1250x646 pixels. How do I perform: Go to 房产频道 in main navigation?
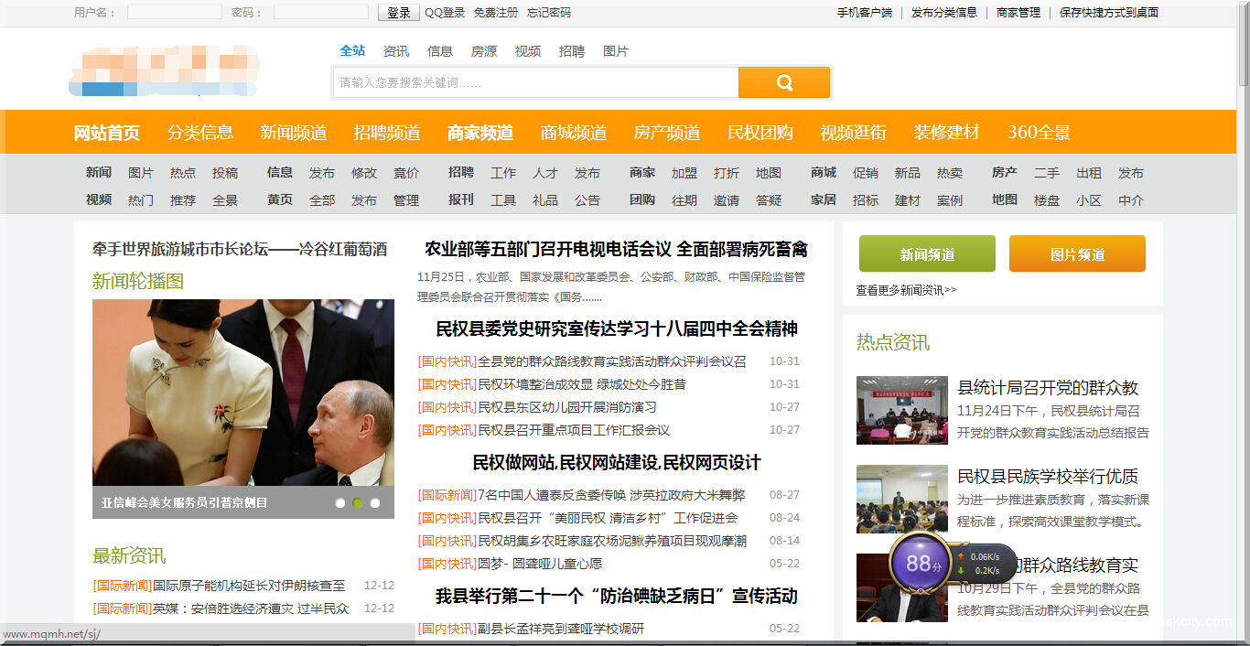point(666,133)
